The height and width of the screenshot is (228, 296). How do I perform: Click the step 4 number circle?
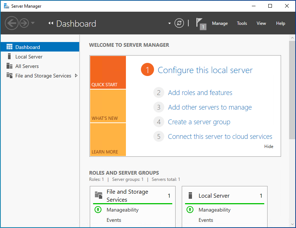[x=159, y=122]
